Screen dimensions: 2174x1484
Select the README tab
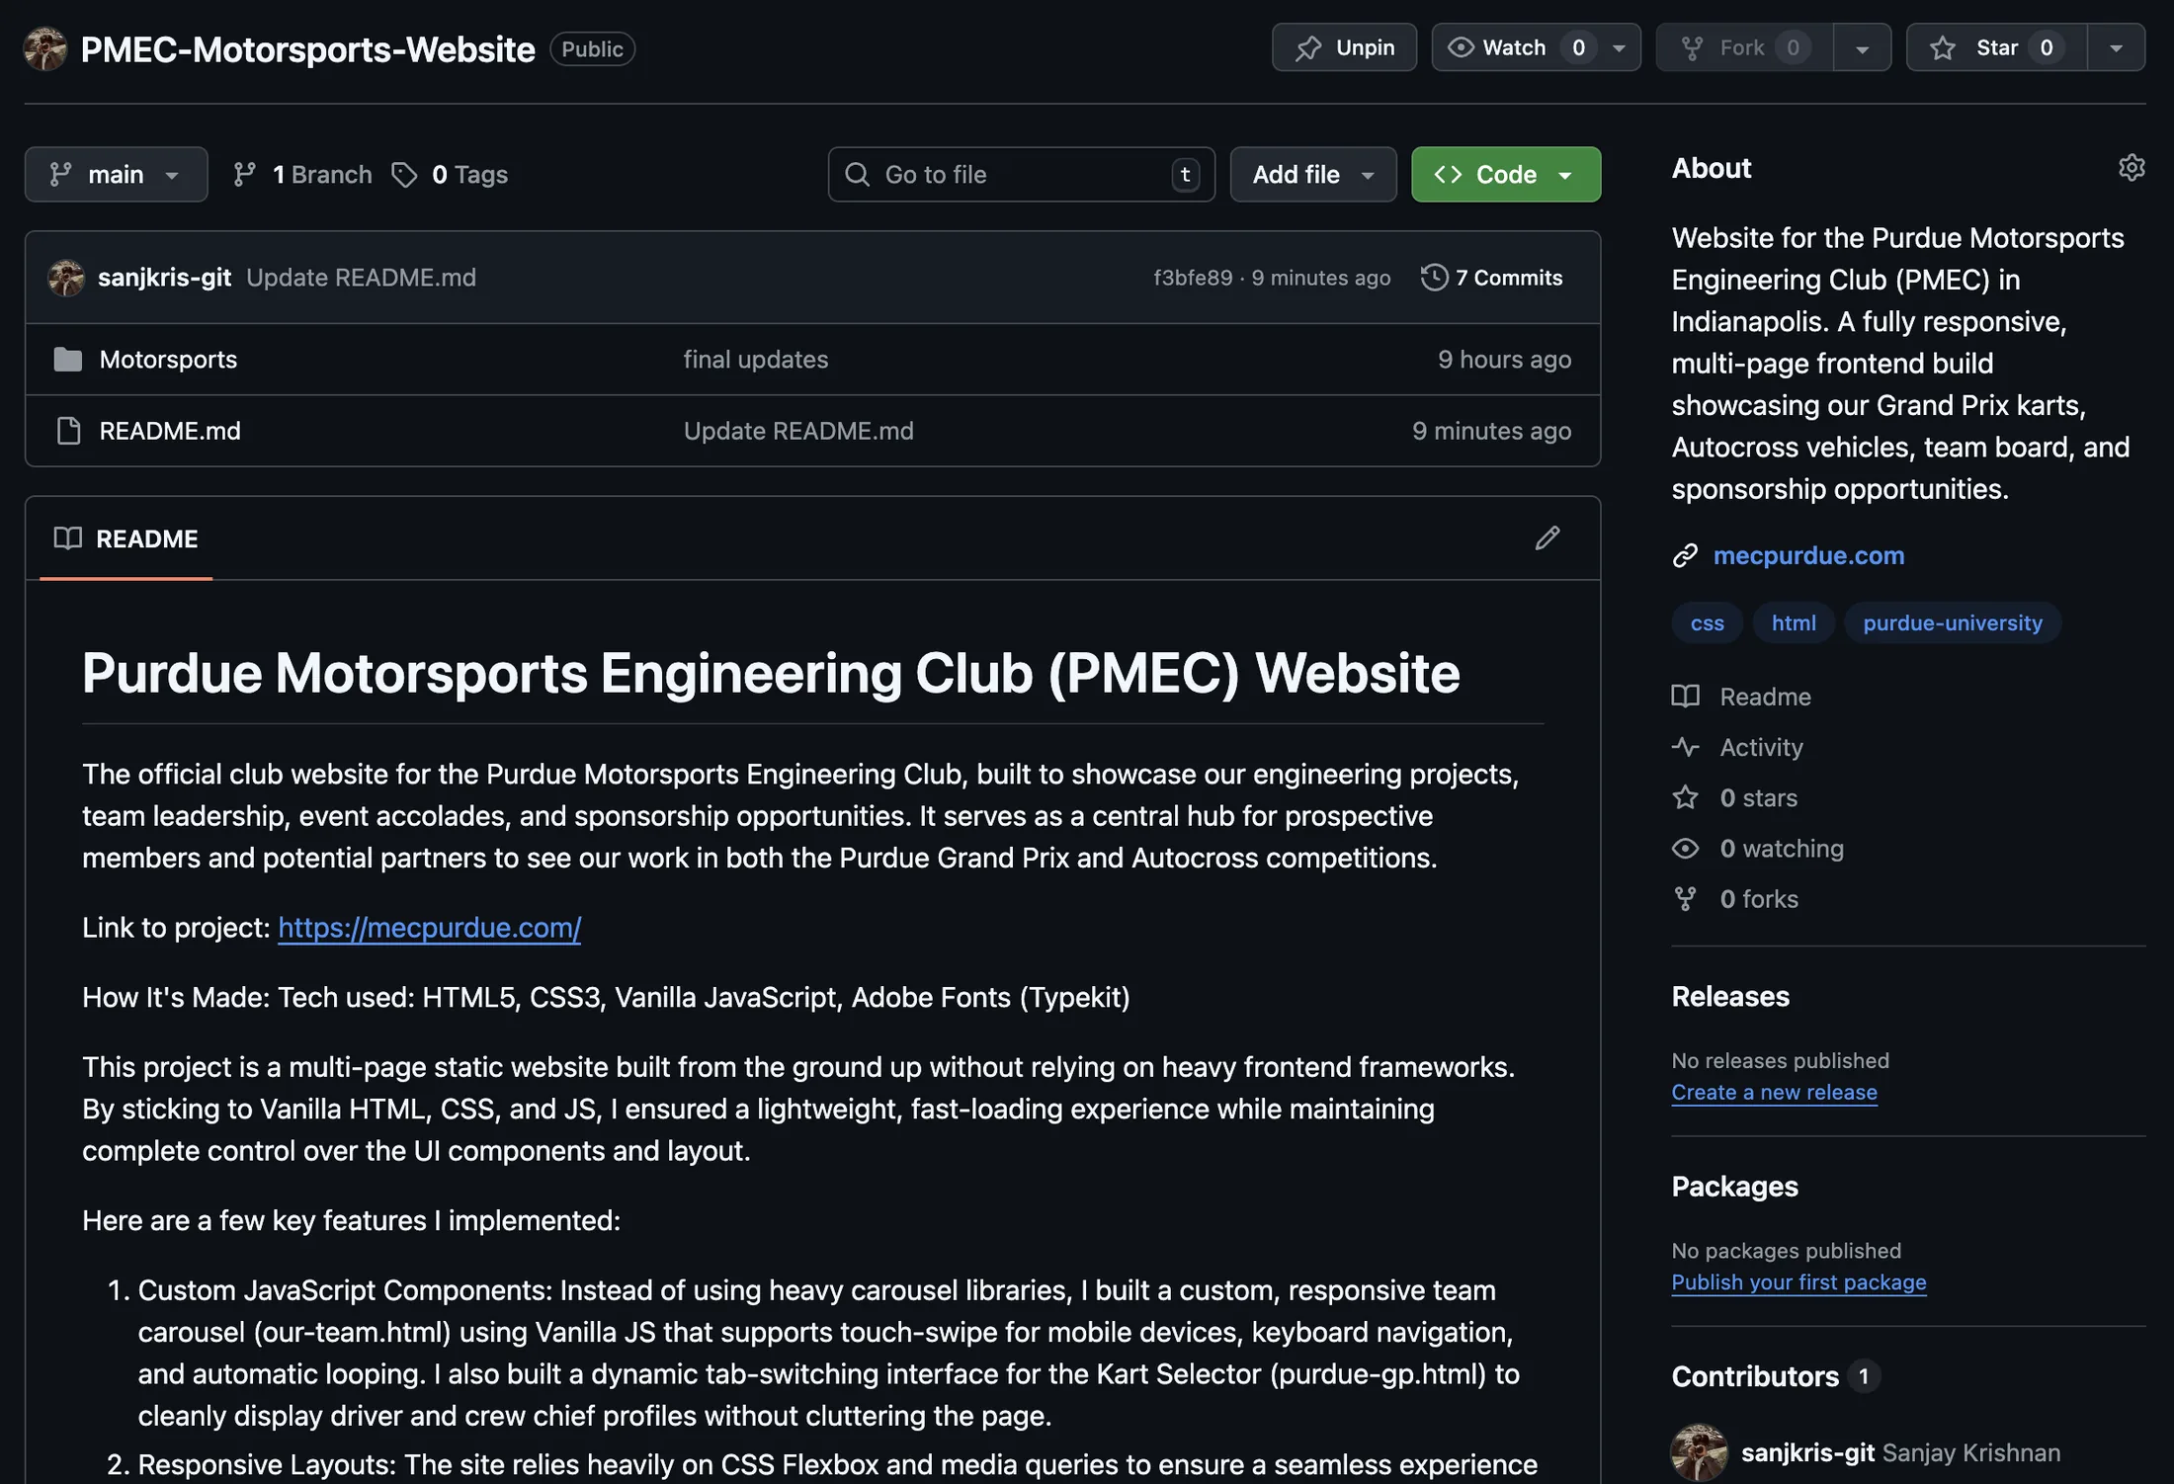126,538
